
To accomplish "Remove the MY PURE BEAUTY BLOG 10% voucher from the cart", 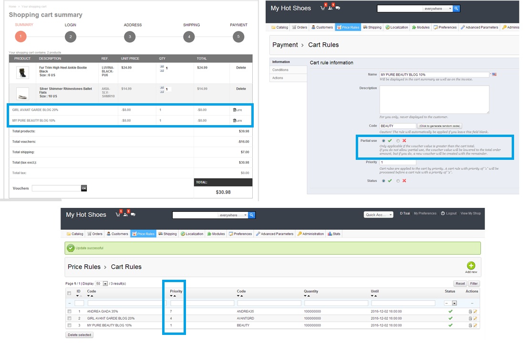I will [237, 120].
